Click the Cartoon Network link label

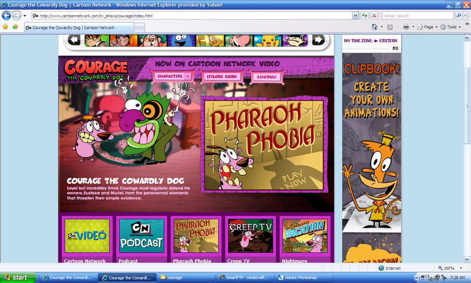pyautogui.click(x=85, y=261)
